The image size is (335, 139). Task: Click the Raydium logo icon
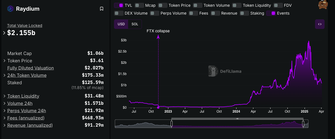click(10, 9)
